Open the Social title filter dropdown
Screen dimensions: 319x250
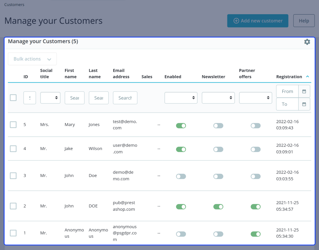50,98
